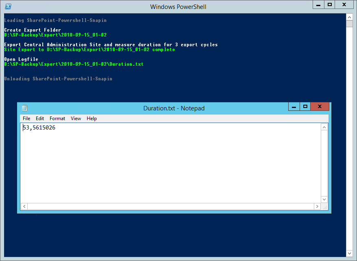Viewport: 357px width, 261px height.
Task: Click the PowerShell vertical scrollbar thumb
Action: point(350,24)
